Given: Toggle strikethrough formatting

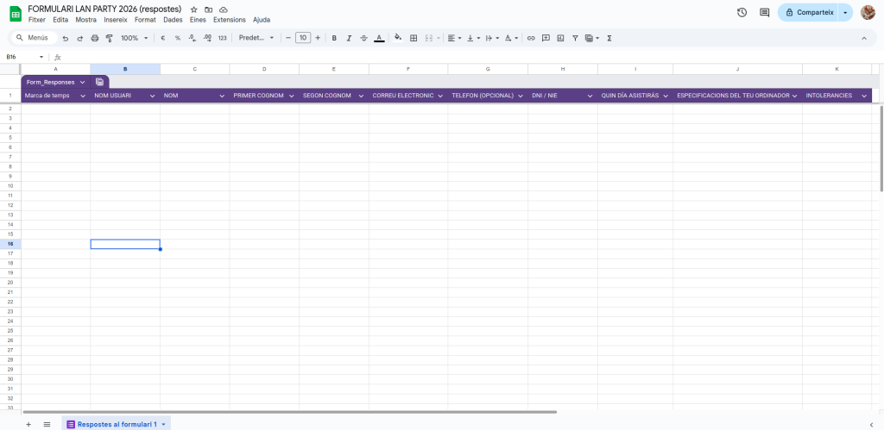Looking at the screenshot, I should coord(363,38).
